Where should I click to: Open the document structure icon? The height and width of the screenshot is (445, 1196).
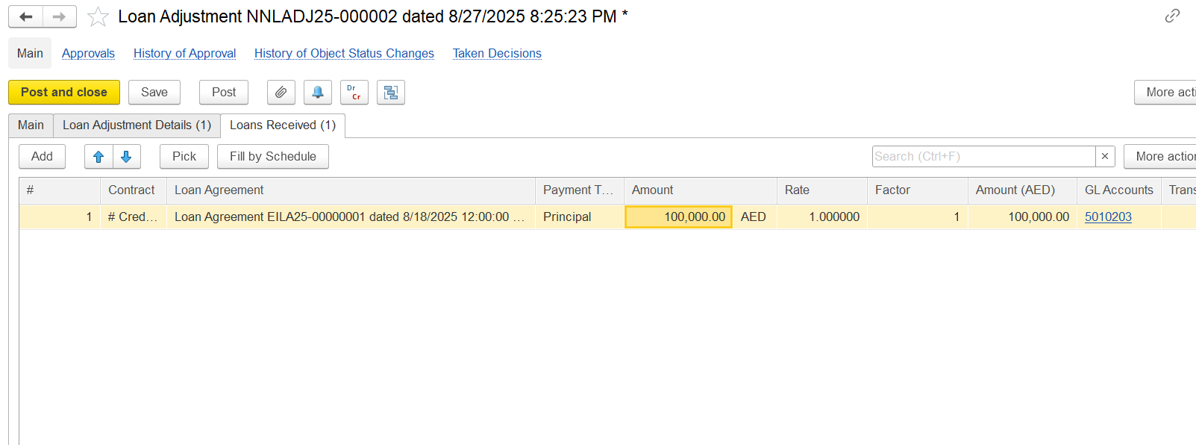click(x=391, y=93)
